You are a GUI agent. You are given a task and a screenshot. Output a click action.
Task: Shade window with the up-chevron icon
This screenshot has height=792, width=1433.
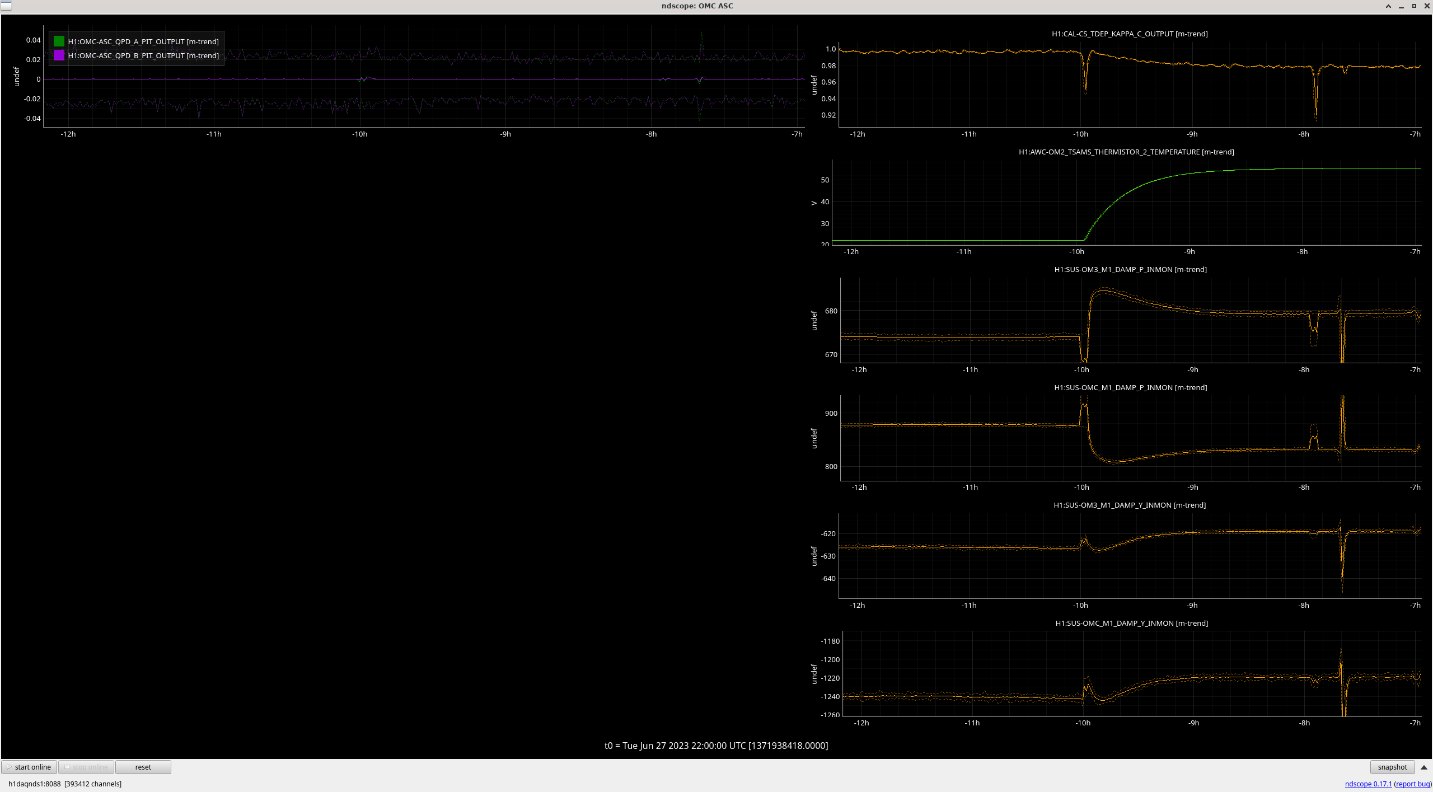(x=1388, y=6)
